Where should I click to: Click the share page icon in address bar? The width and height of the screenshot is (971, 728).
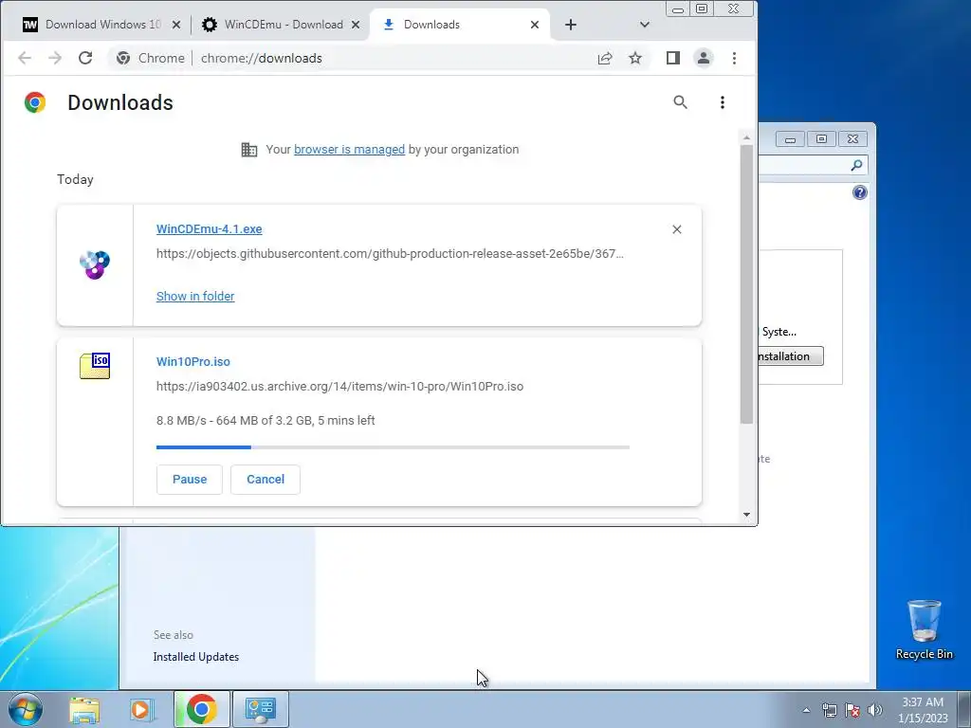click(605, 58)
